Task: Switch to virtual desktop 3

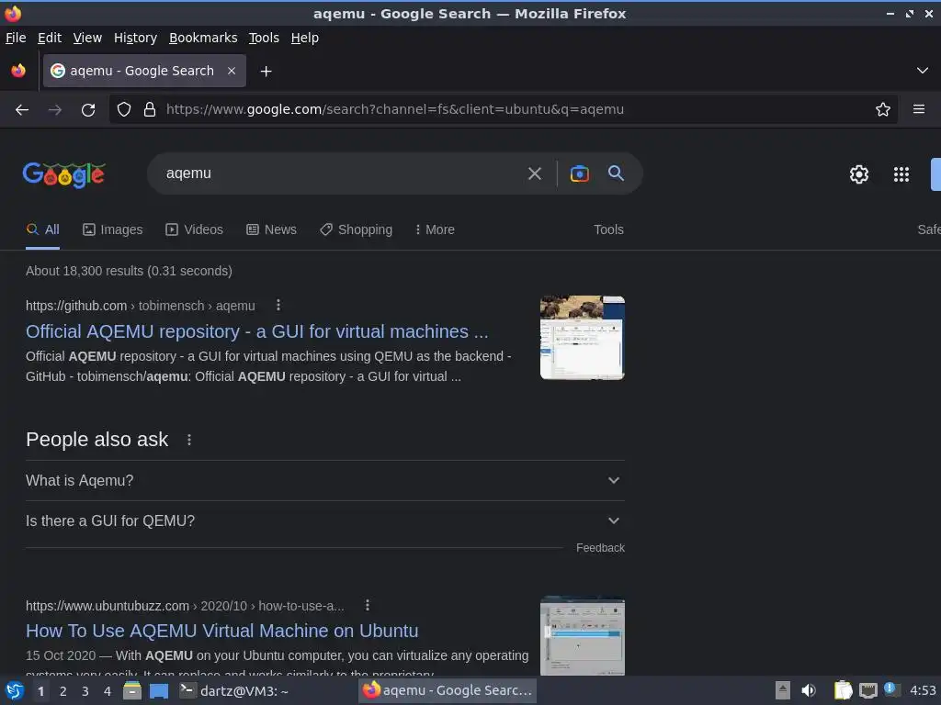Action: (x=85, y=691)
